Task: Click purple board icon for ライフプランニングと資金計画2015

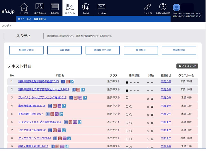Action: point(75,122)
